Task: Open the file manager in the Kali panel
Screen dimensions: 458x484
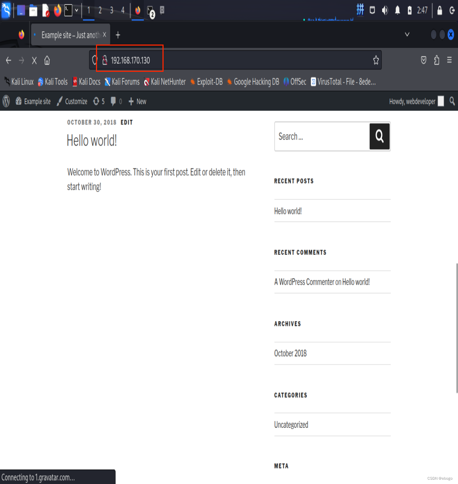Action: tap(33, 11)
